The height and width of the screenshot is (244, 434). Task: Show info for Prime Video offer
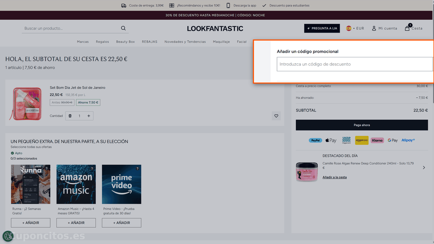pyautogui.click(x=137, y=168)
